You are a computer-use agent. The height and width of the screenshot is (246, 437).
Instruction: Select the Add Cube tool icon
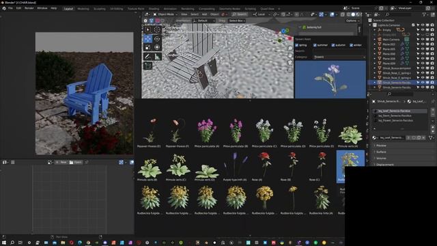147,66
